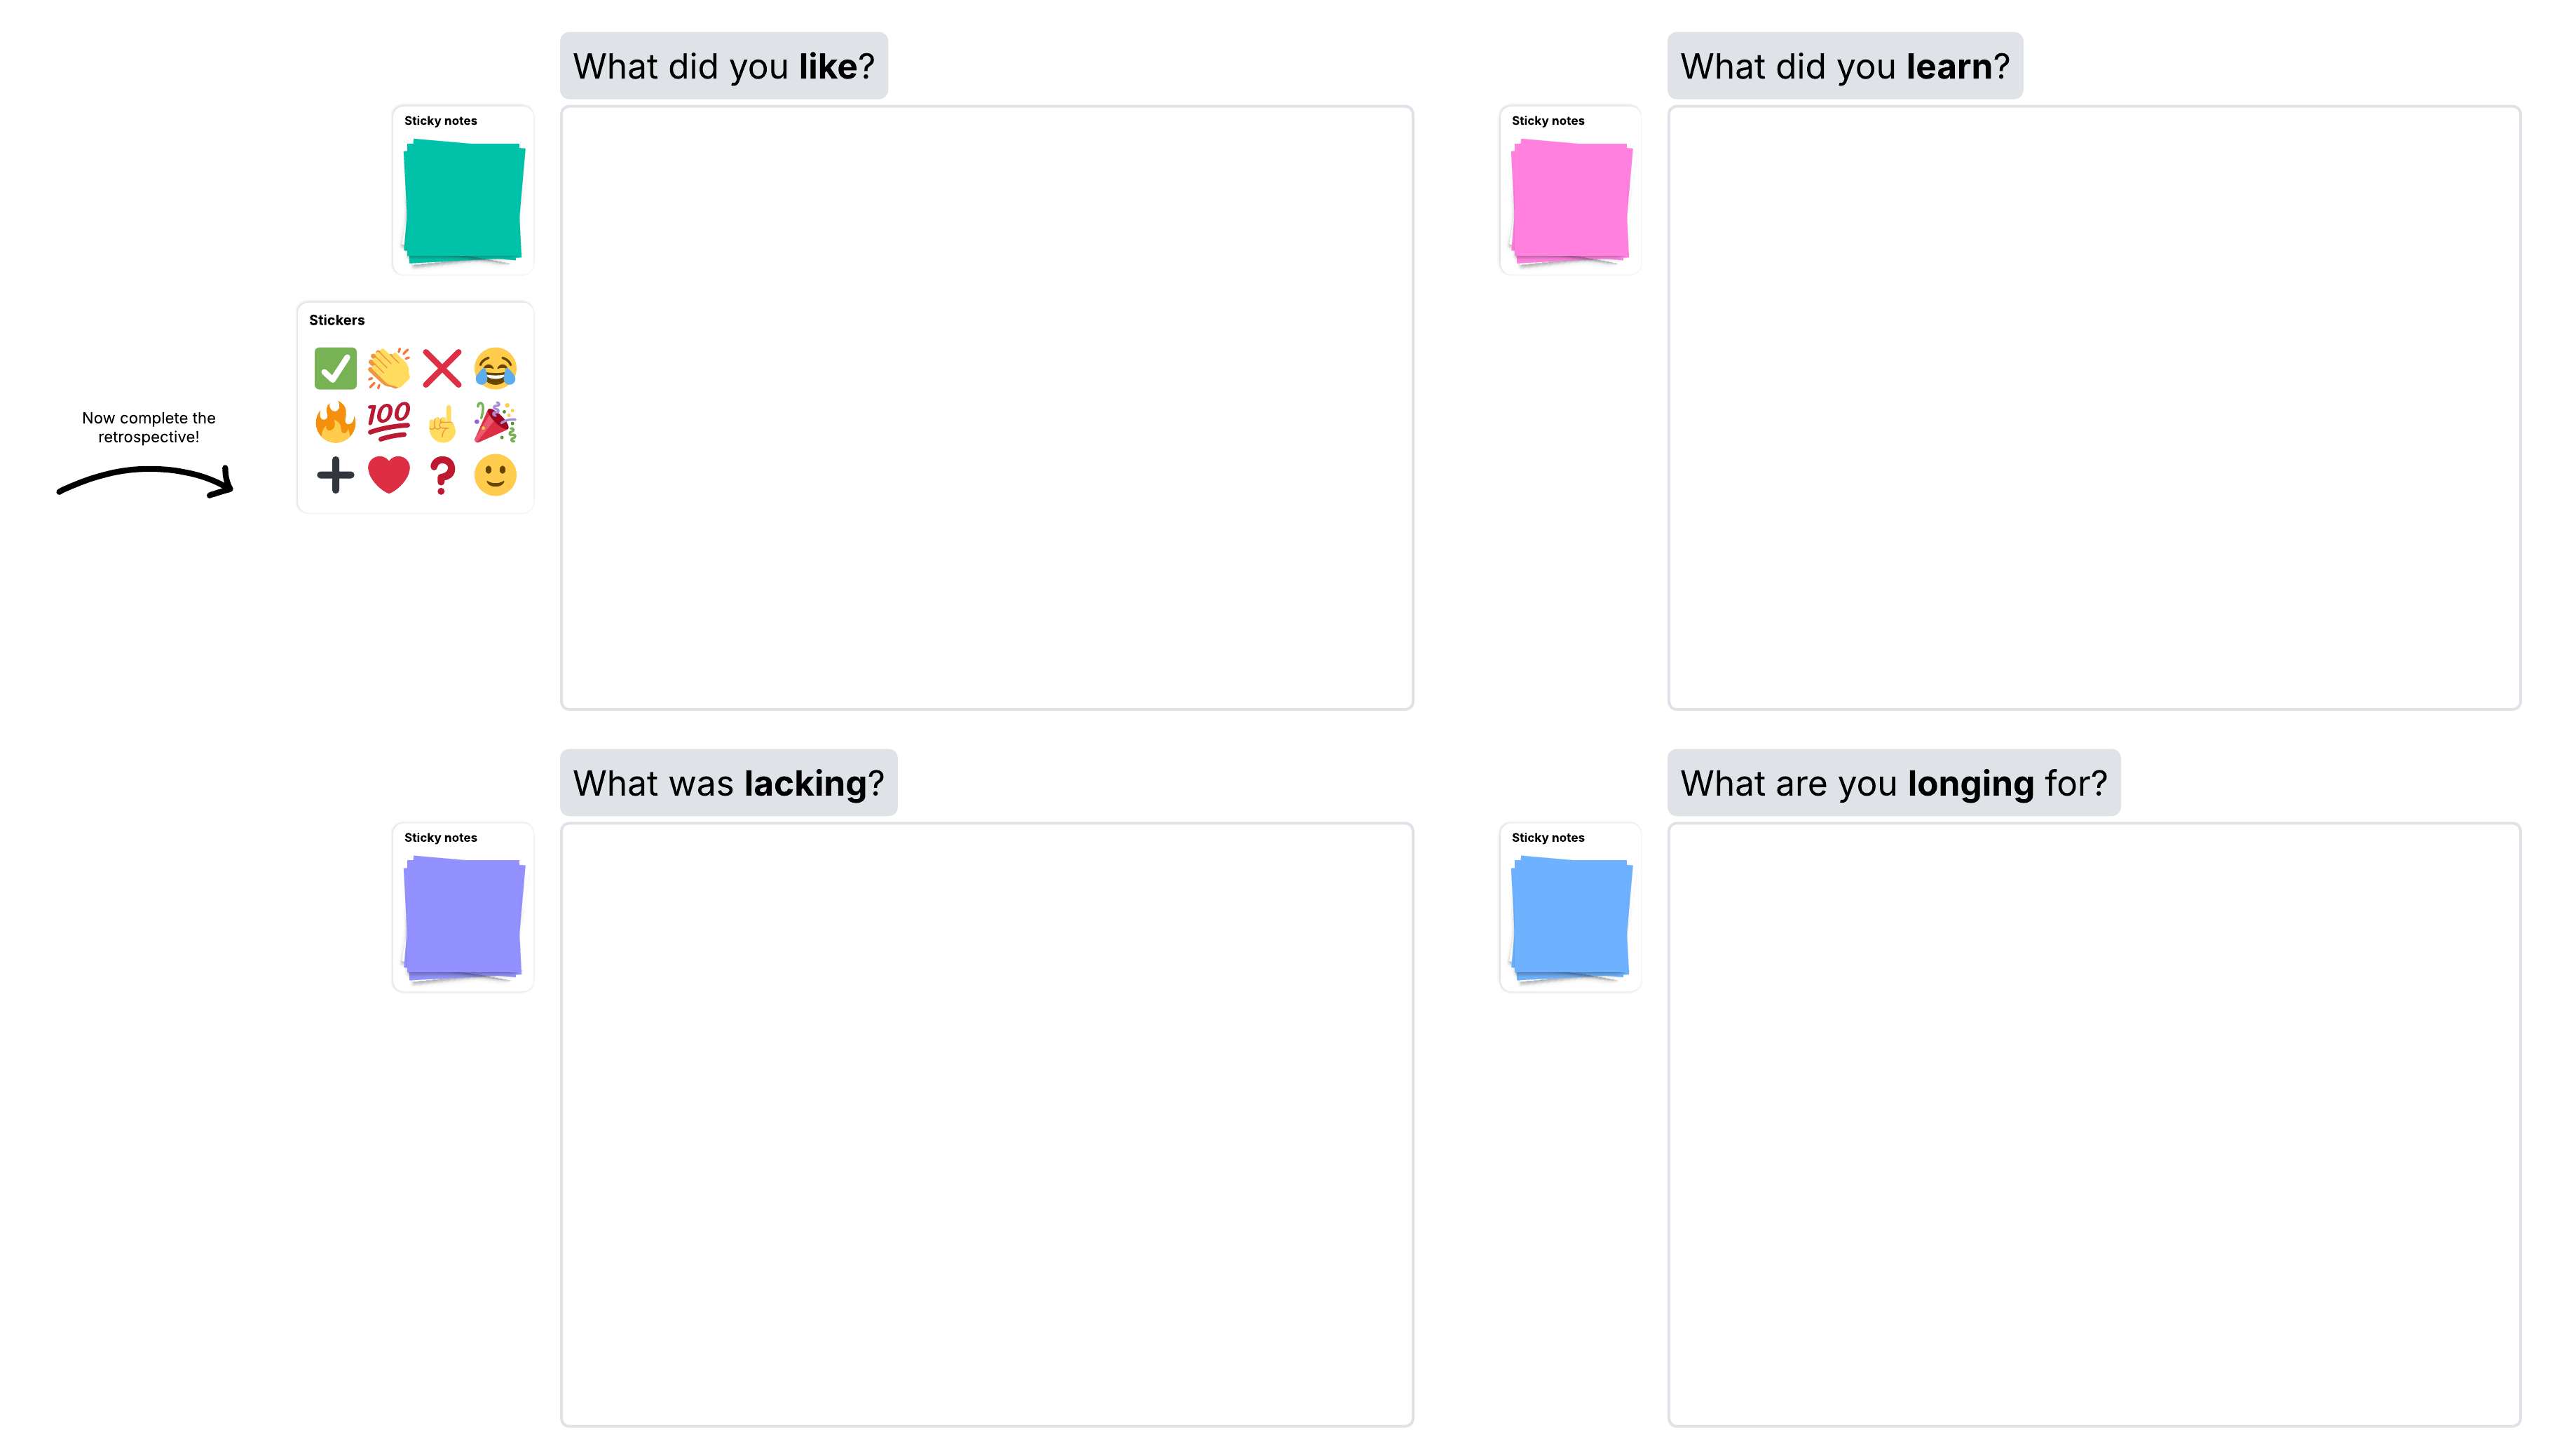Select the raised fist sticker

click(x=442, y=422)
